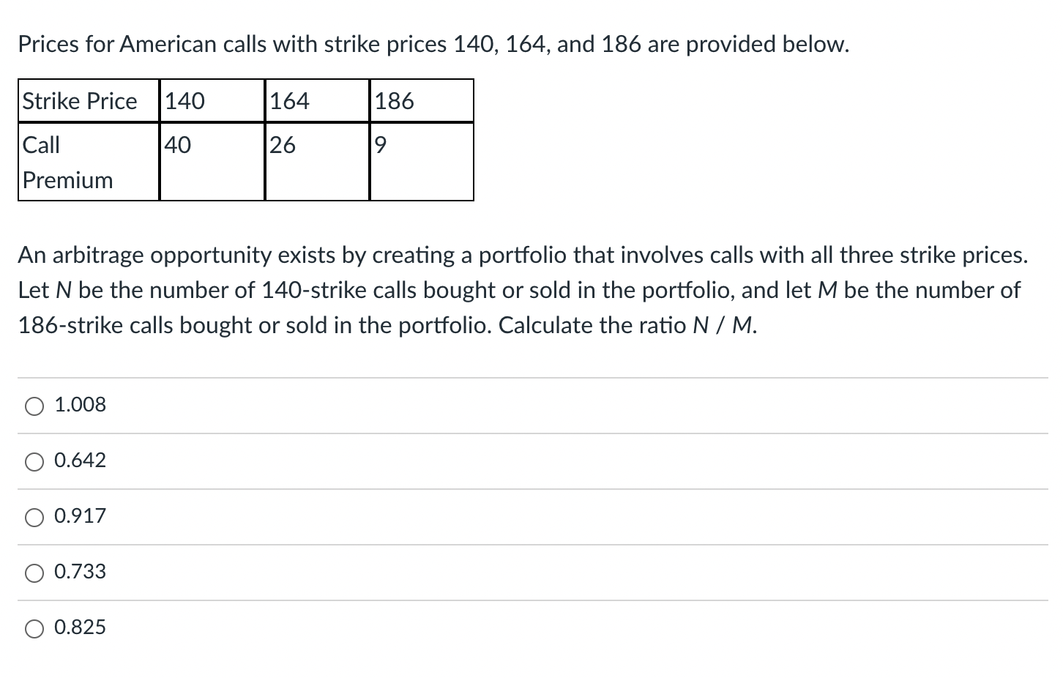The image size is (1063, 678).
Task: Select the 0.642 answer option
Action: 34,461
